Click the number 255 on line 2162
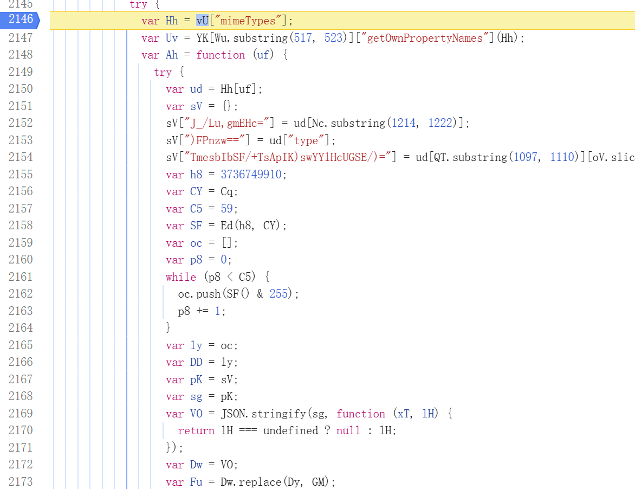Screen dimensions: 635x489 tap(278, 294)
